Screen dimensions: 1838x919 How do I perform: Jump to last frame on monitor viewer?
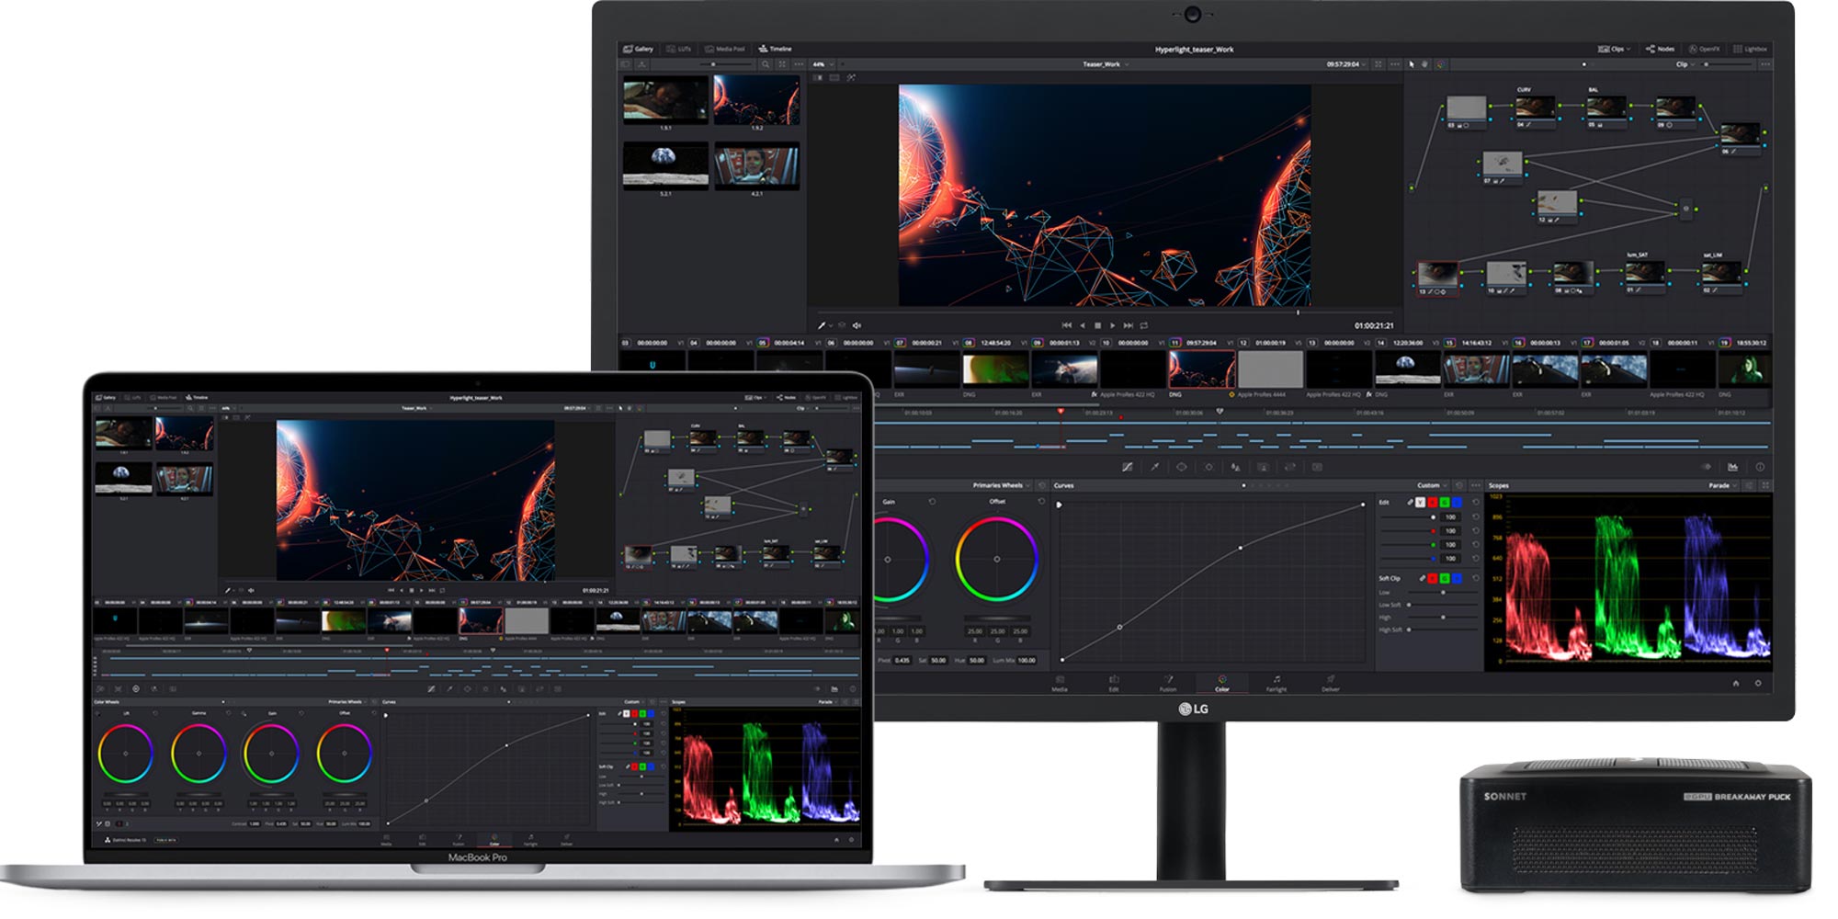click(x=1128, y=325)
